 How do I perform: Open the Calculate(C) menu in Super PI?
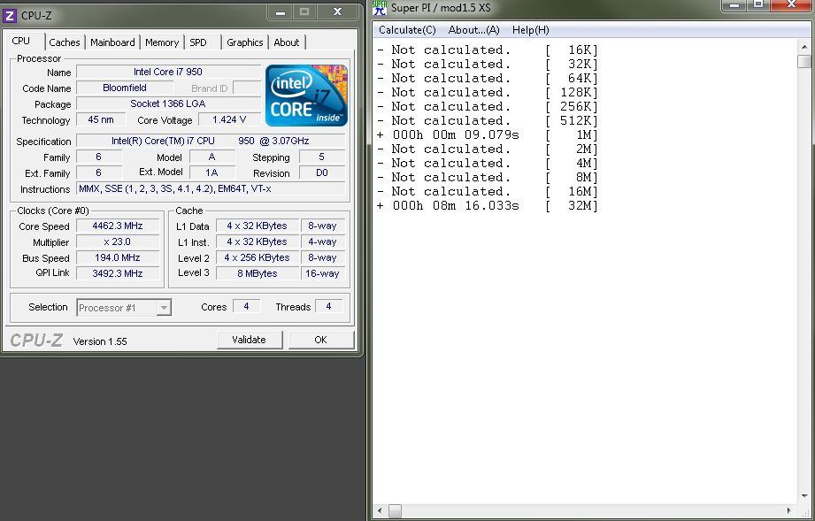(x=407, y=29)
